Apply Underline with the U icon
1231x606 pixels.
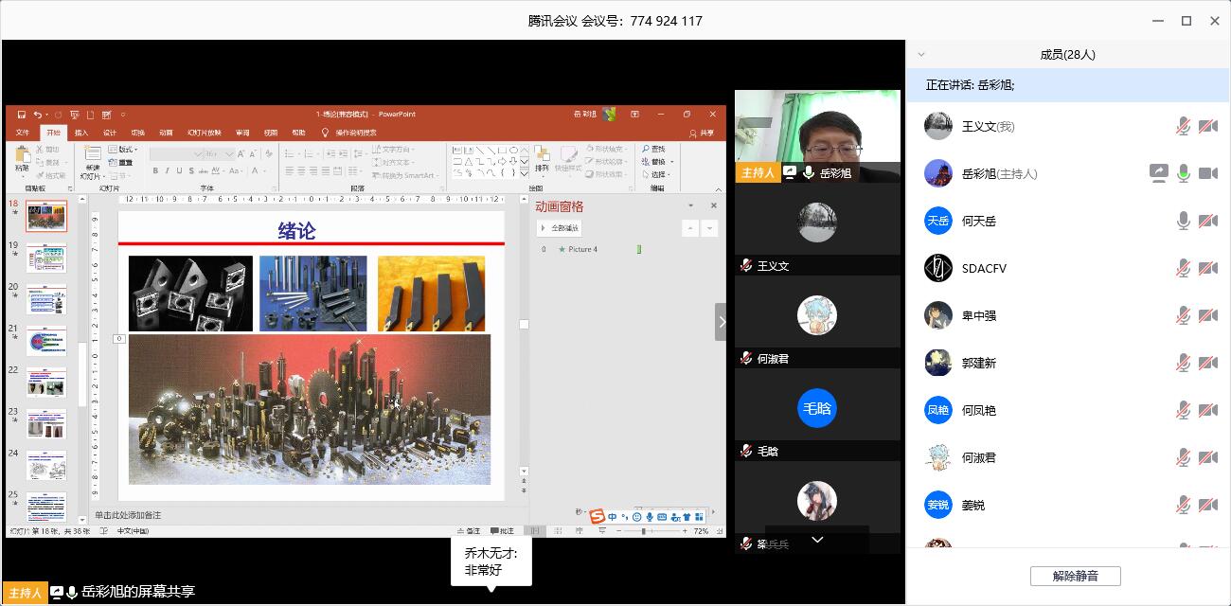180,171
